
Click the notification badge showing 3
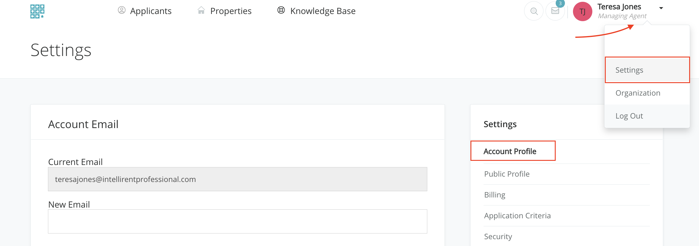point(560,4)
